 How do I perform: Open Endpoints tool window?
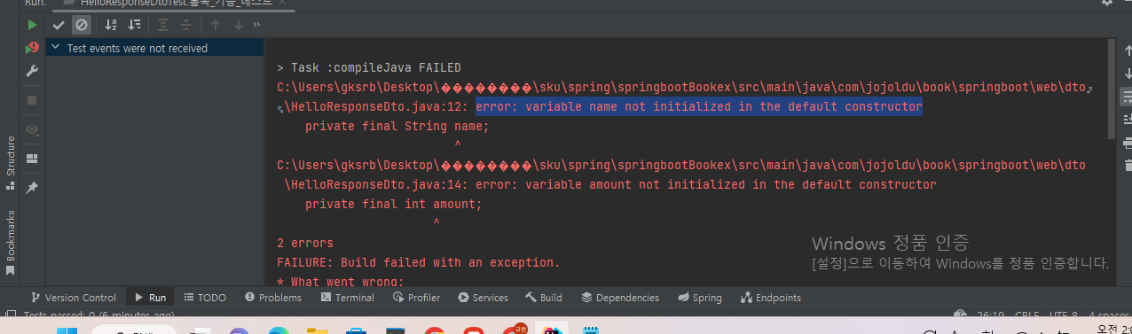pos(771,298)
